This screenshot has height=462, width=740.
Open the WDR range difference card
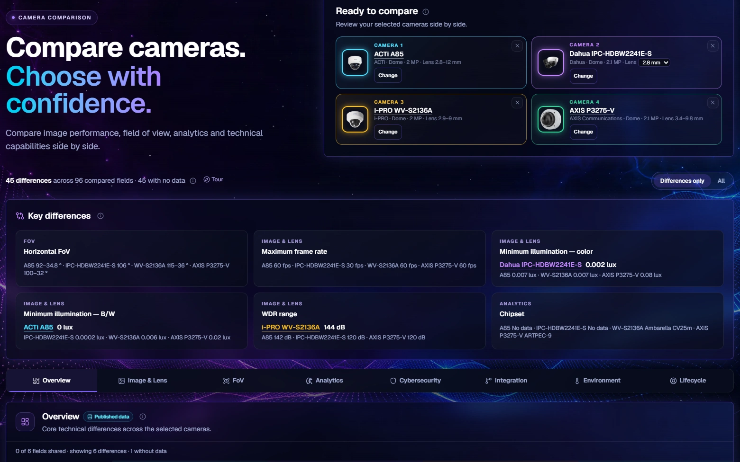point(370,321)
